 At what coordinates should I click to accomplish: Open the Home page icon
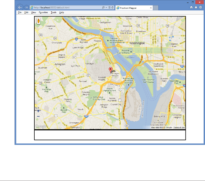coord(191,7)
